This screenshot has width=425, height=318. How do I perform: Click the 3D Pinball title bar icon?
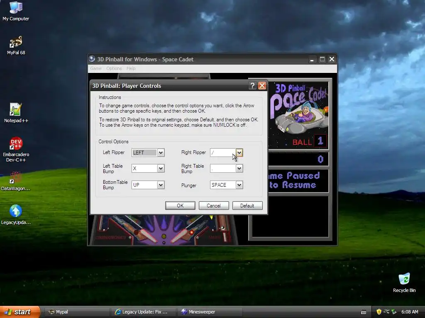(x=92, y=59)
